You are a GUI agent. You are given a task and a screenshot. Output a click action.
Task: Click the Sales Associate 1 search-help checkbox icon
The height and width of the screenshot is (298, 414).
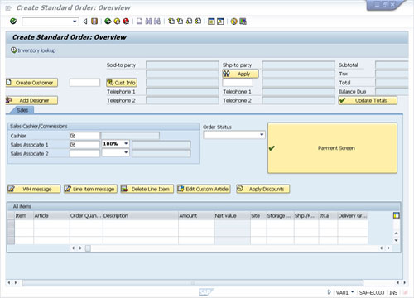(x=73, y=145)
